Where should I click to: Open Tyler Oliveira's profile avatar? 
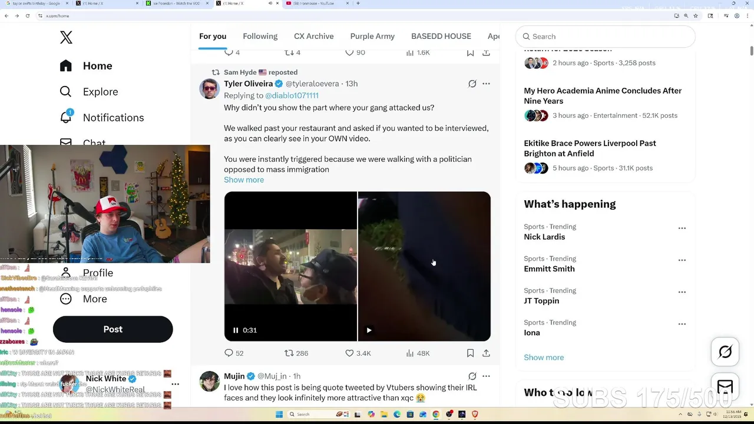pos(209,89)
